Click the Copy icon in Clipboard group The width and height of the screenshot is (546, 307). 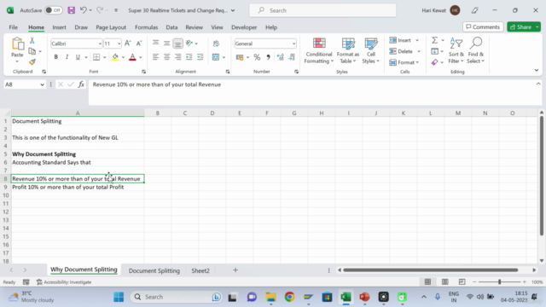click(x=32, y=51)
